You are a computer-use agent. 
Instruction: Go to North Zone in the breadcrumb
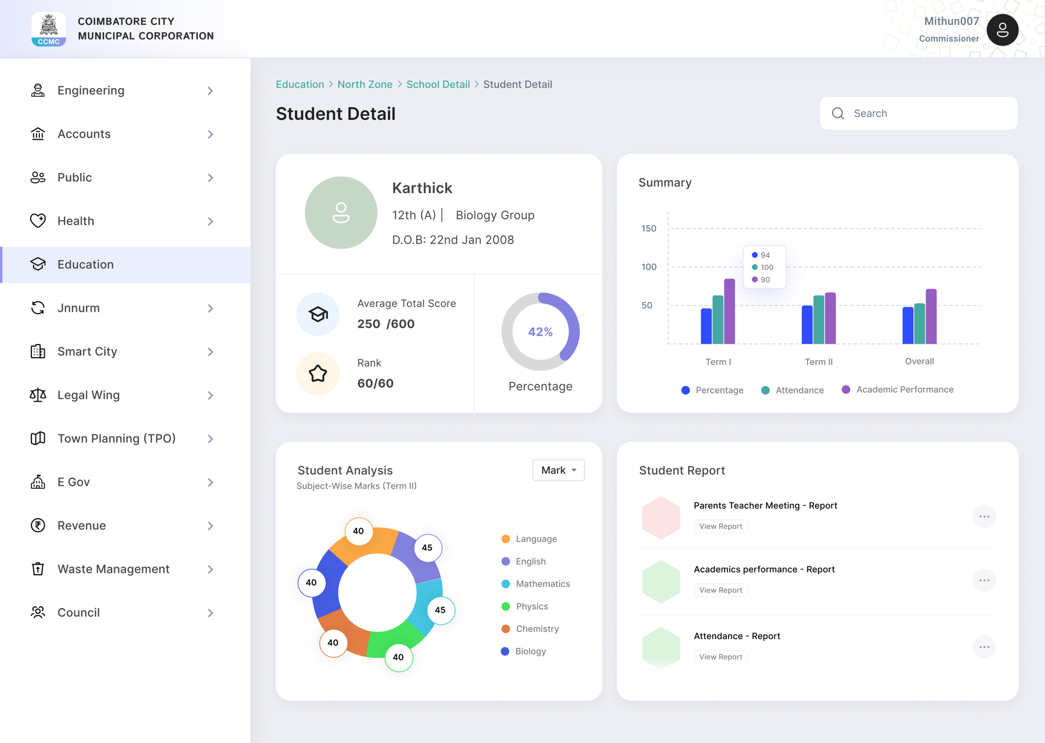tap(365, 84)
